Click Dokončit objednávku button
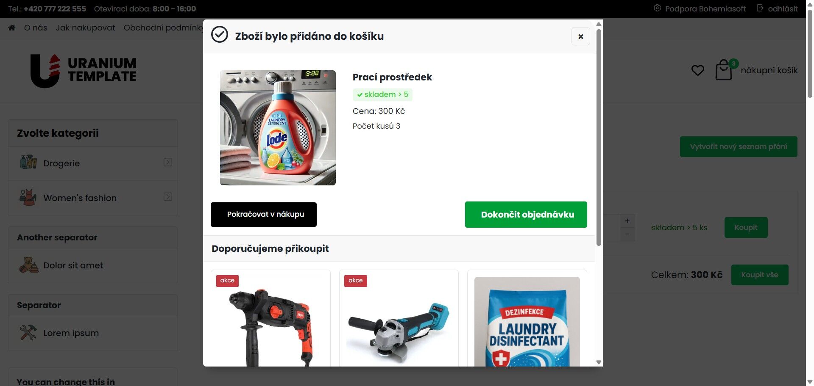814x386 pixels. pos(526,215)
